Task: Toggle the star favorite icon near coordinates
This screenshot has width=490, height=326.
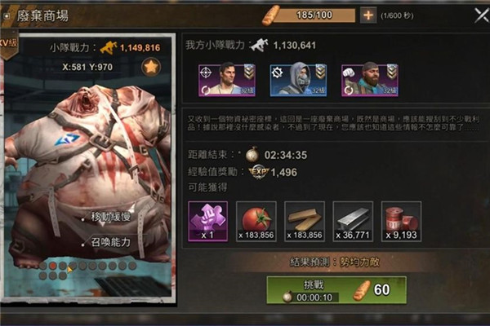Action: tap(151, 67)
